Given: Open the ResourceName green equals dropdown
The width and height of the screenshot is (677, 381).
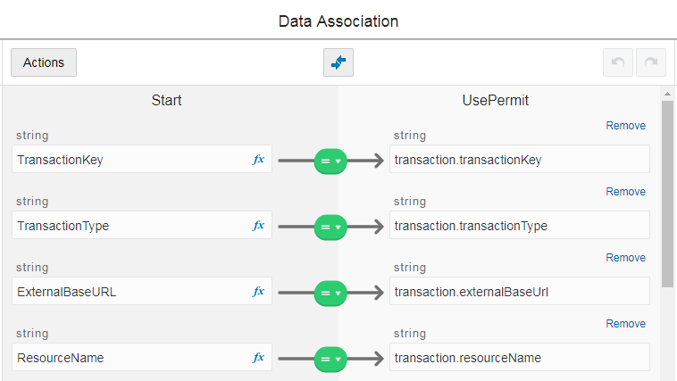Looking at the screenshot, I should 330,359.
